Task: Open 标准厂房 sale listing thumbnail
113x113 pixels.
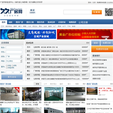Action: coord(92,91)
